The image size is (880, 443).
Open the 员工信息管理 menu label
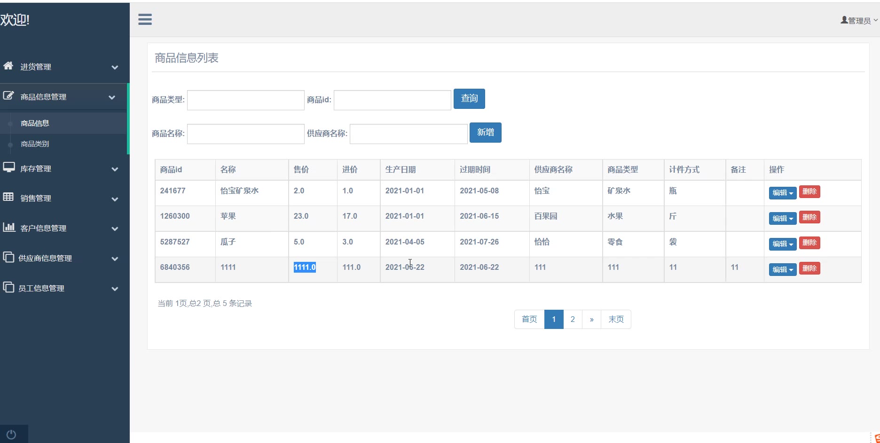point(41,288)
